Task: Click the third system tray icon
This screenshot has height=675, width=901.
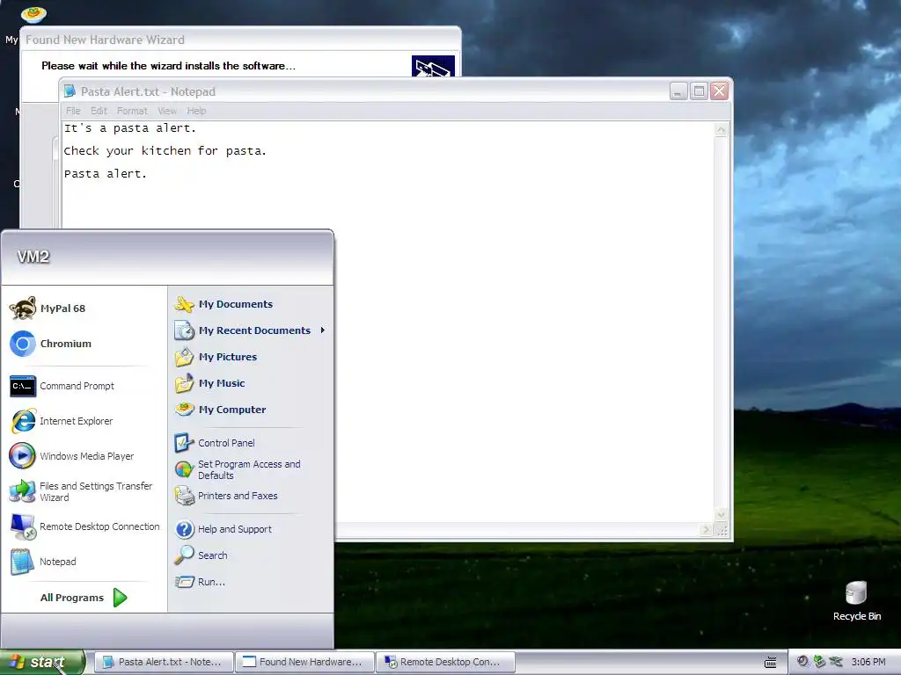Action: 836,662
